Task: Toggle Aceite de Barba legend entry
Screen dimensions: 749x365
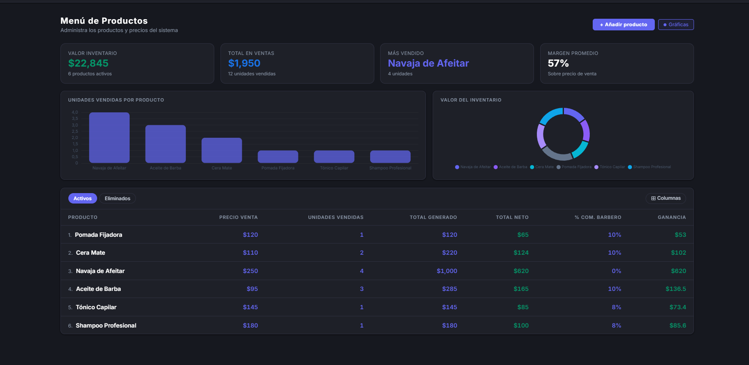Action: pos(510,167)
